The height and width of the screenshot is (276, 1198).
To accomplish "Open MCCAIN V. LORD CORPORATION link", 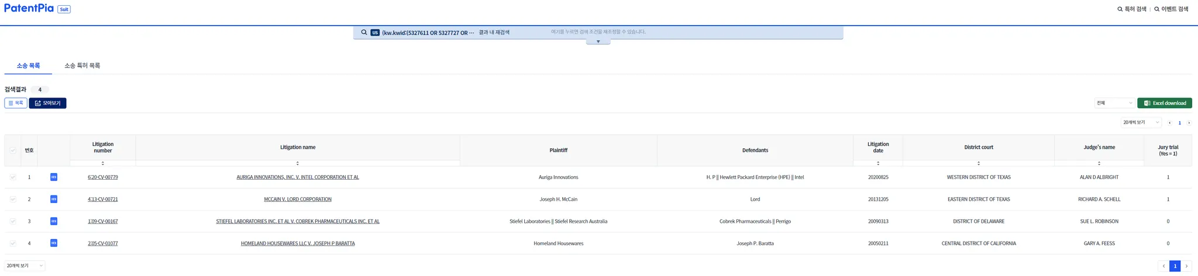I will [x=298, y=200].
